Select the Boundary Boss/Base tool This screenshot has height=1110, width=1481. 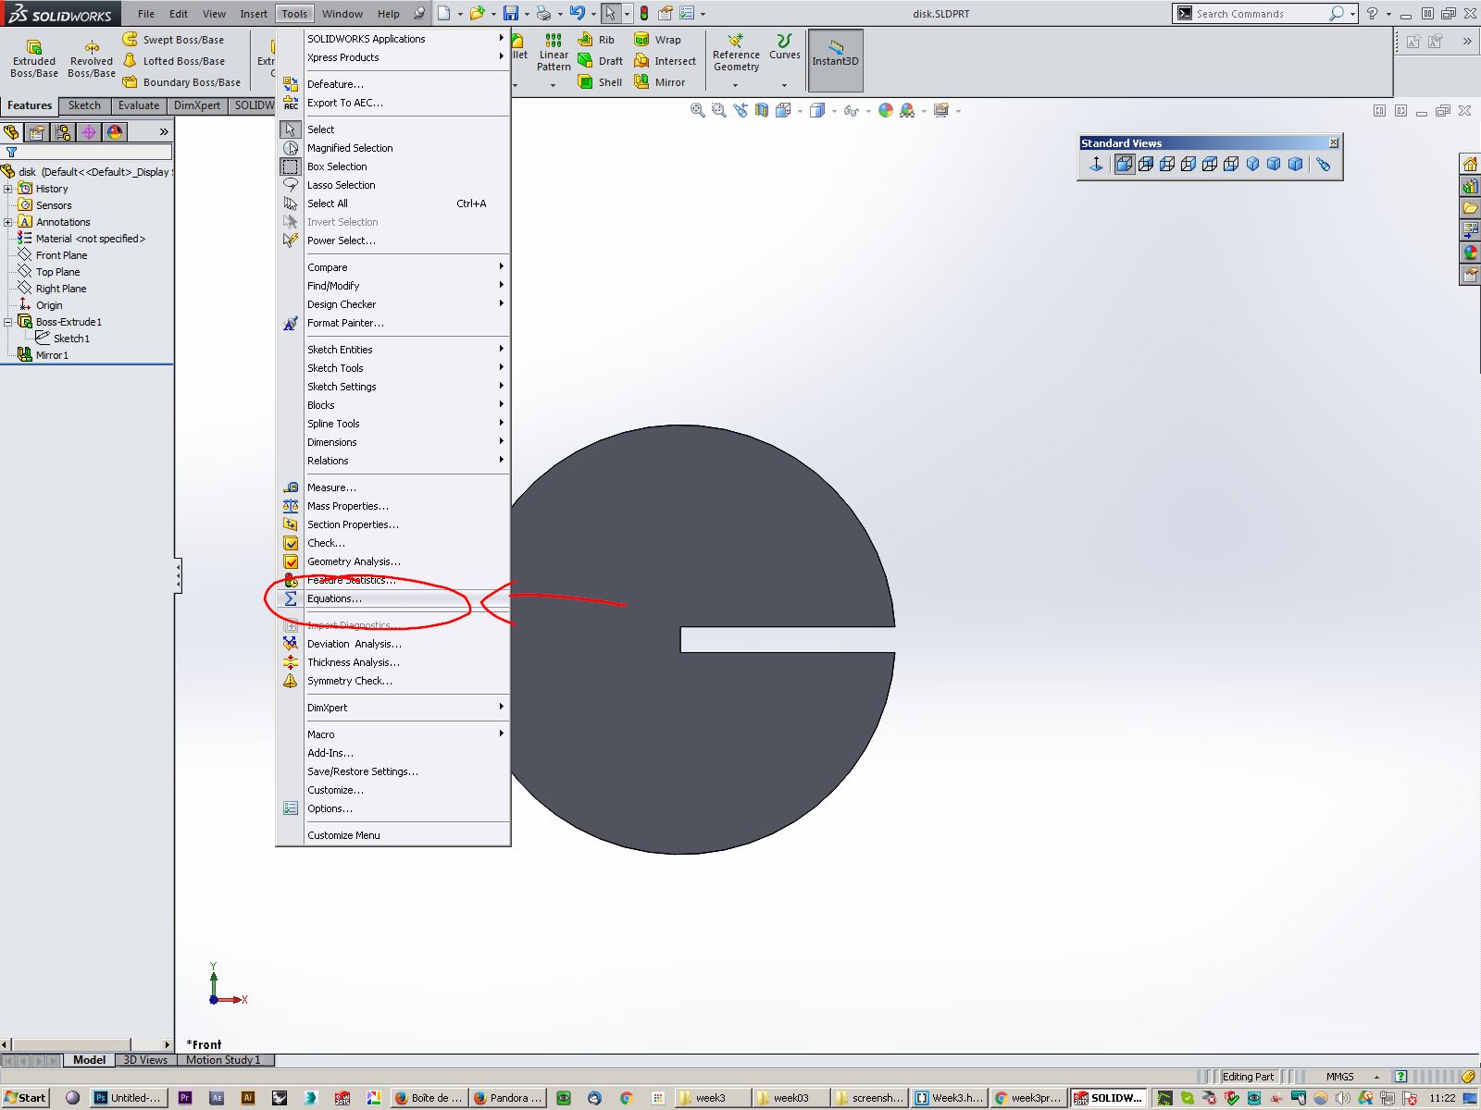coord(182,82)
